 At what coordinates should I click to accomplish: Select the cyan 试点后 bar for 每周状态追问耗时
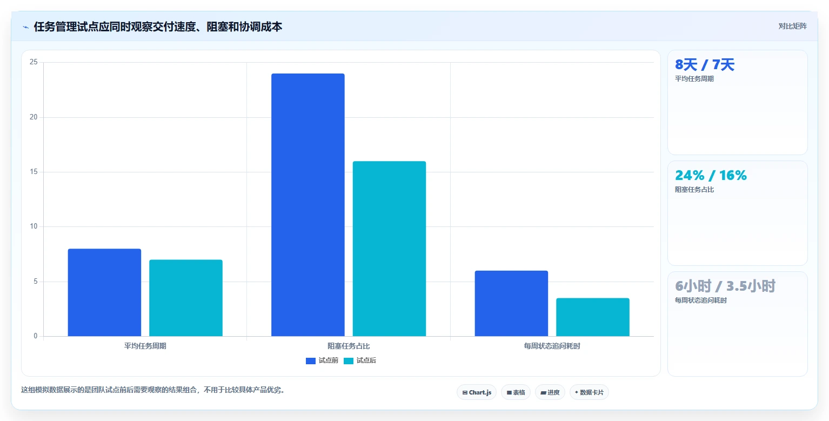pos(593,317)
